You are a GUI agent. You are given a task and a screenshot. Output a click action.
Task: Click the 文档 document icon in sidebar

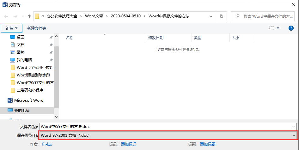coord(13,45)
